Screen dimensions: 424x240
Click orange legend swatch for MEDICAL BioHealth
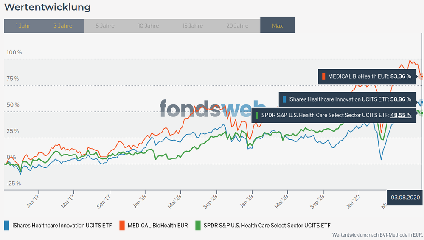click(122, 225)
